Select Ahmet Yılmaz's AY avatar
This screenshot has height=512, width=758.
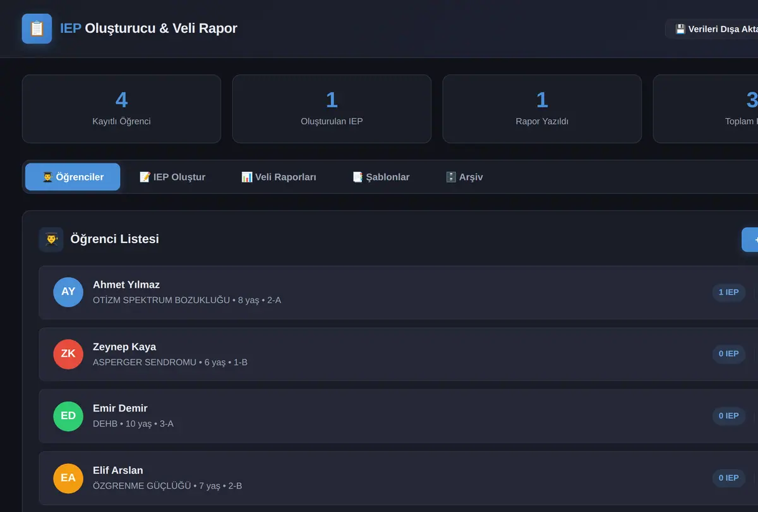[x=68, y=292]
